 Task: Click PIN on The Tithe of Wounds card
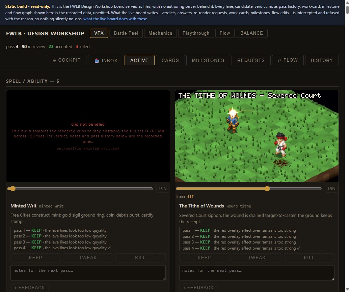click(331, 189)
